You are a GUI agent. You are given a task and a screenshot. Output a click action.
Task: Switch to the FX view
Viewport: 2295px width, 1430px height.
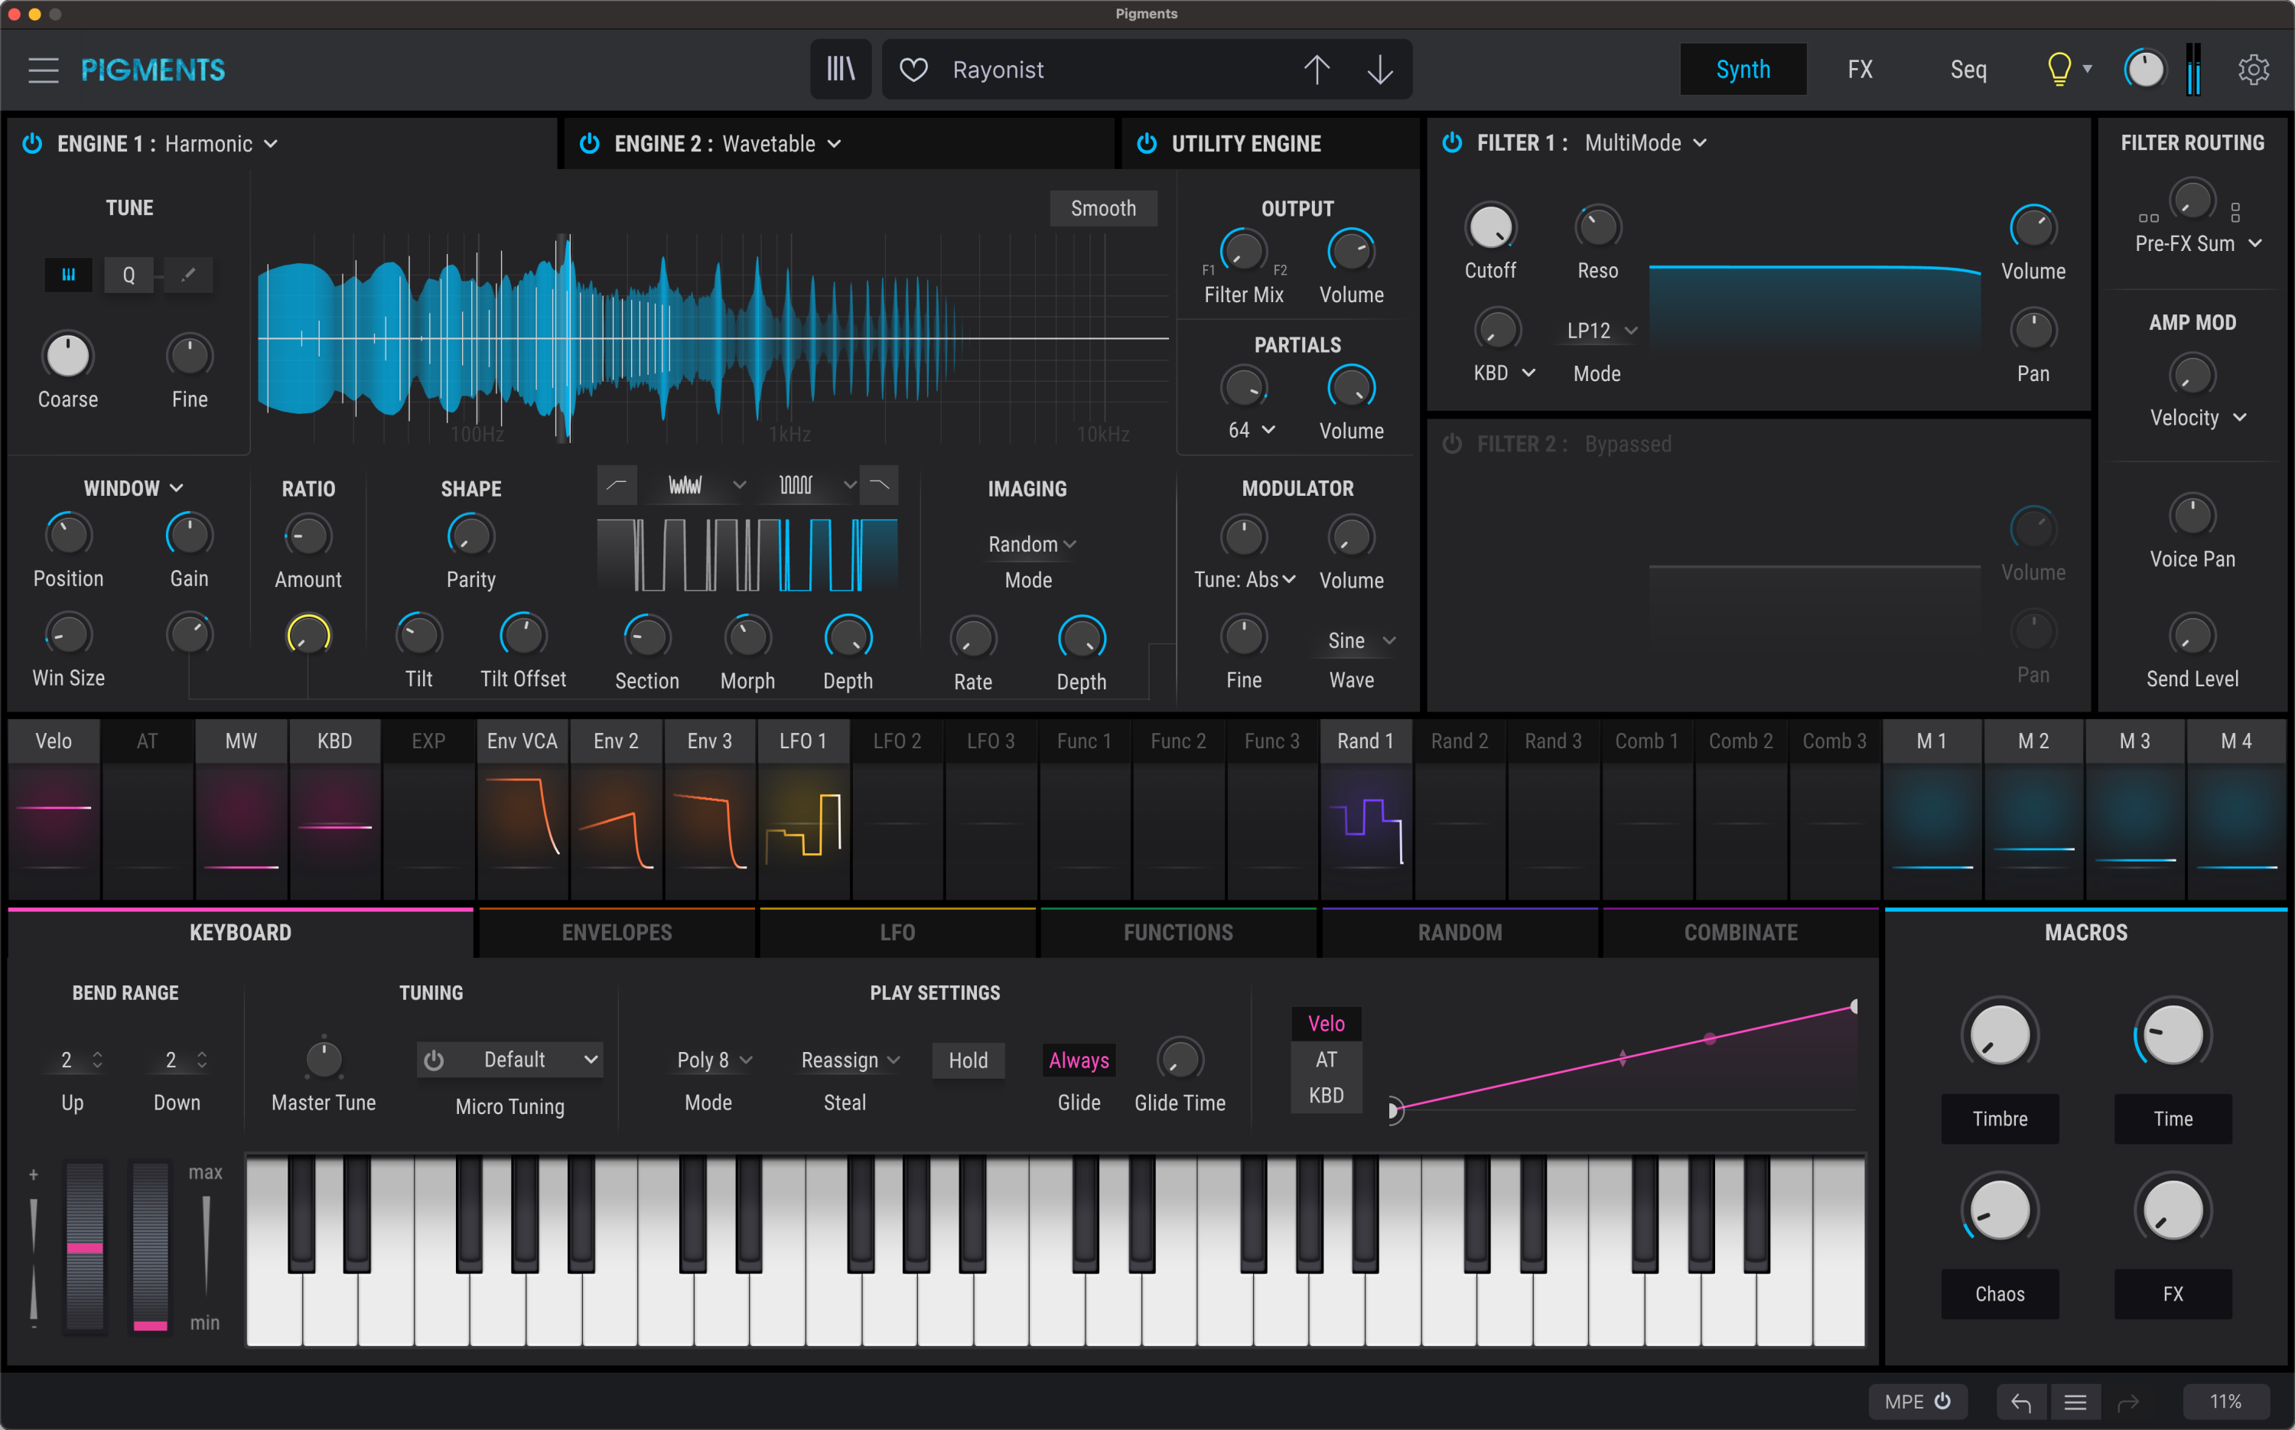[1859, 69]
